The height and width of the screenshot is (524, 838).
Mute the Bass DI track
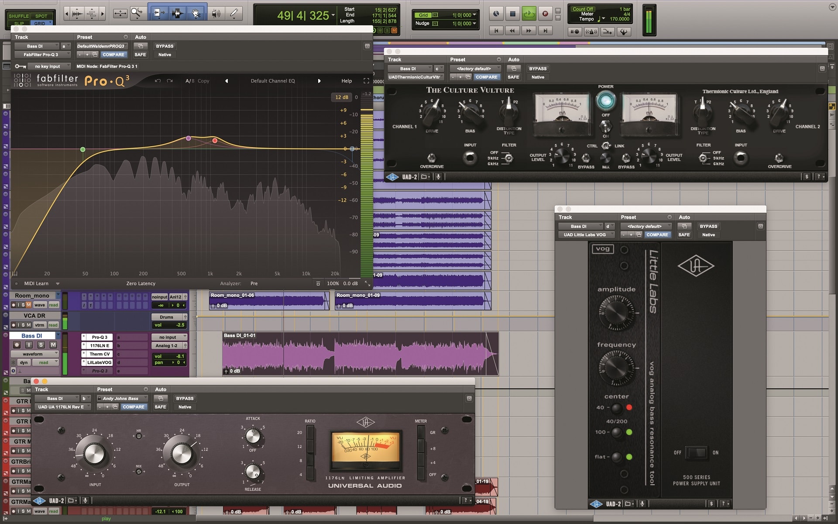pyautogui.click(x=53, y=345)
